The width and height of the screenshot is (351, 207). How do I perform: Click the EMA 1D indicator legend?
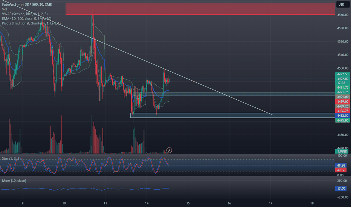pos(27,18)
